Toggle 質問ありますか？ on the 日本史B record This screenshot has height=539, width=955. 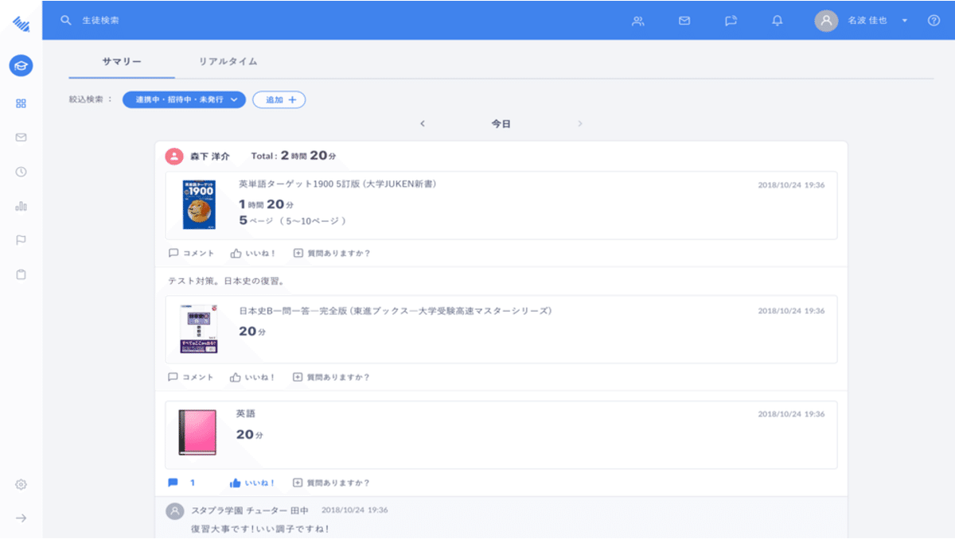click(332, 378)
